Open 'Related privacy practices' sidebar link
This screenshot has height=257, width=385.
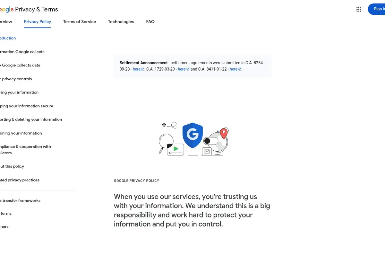click(x=20, y=180)
